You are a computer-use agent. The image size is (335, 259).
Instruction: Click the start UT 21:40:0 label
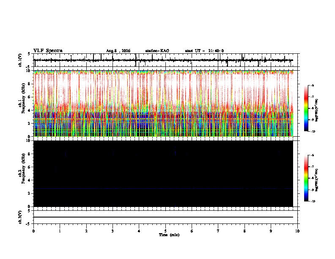pyautogui.click(x=204, y=51)
